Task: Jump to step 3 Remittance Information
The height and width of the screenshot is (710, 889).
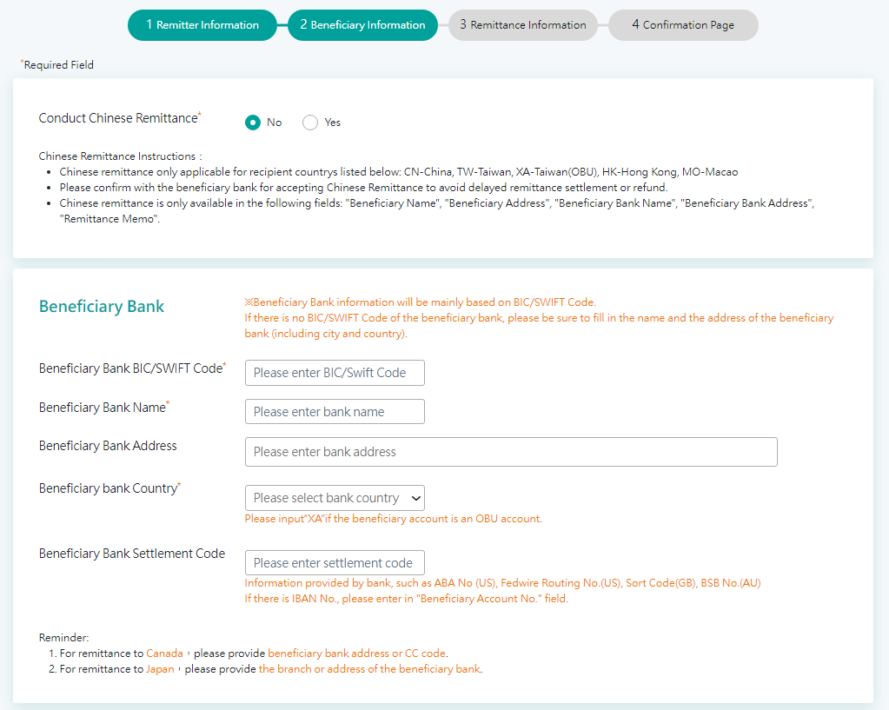Action: pyautogui.click(x=522, y=25)
